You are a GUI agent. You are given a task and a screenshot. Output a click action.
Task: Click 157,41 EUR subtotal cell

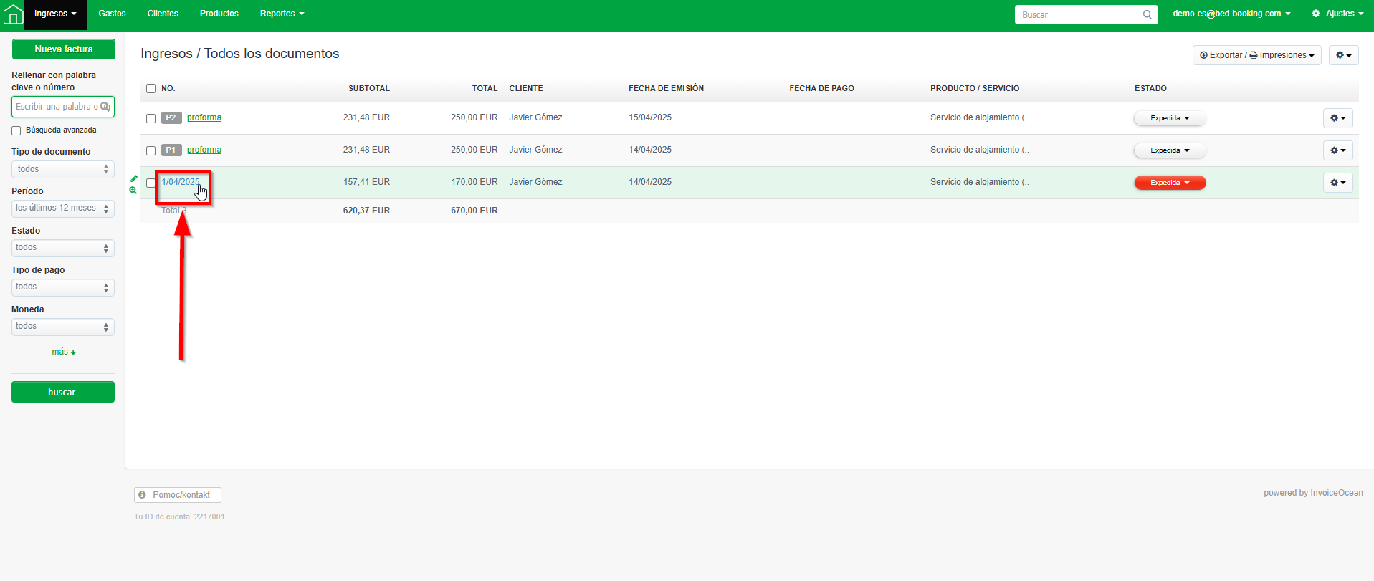(x=366, y=182)
